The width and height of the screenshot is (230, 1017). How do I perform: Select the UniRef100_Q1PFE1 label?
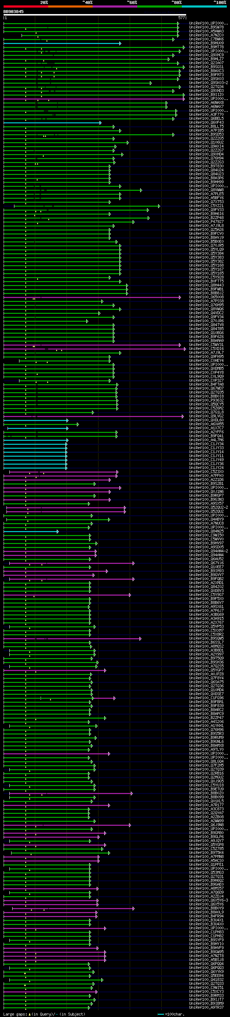[206, 864]
